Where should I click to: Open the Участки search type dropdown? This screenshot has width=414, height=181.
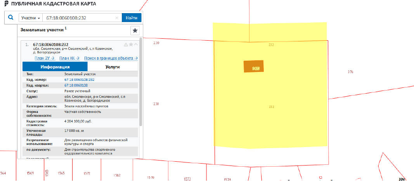click(x=30, y=18)
